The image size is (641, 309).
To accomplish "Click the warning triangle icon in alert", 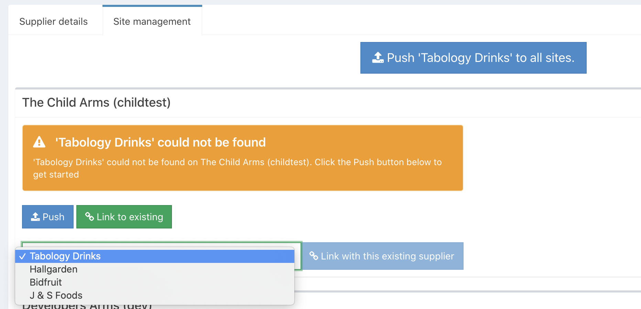I will pos(39,142).
